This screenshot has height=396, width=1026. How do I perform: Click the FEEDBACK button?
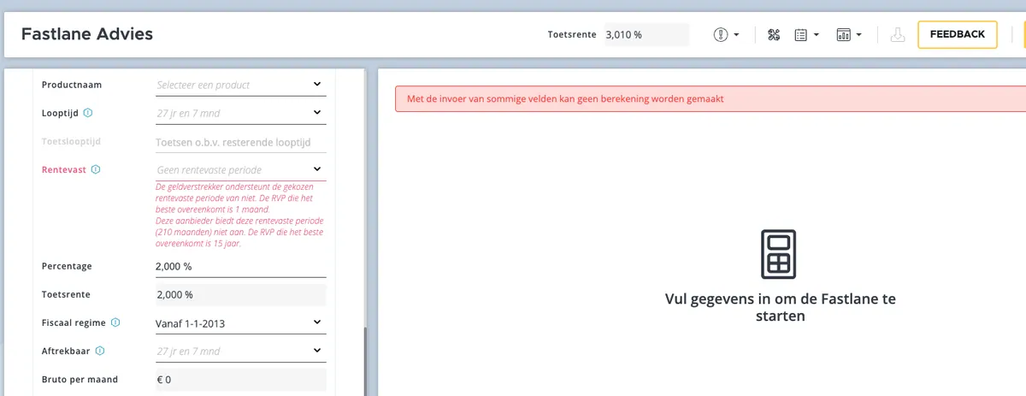click(957, 34)
